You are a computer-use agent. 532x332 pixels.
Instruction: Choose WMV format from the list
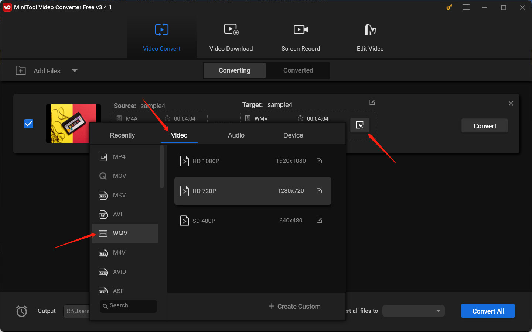[x=125, y=234]
